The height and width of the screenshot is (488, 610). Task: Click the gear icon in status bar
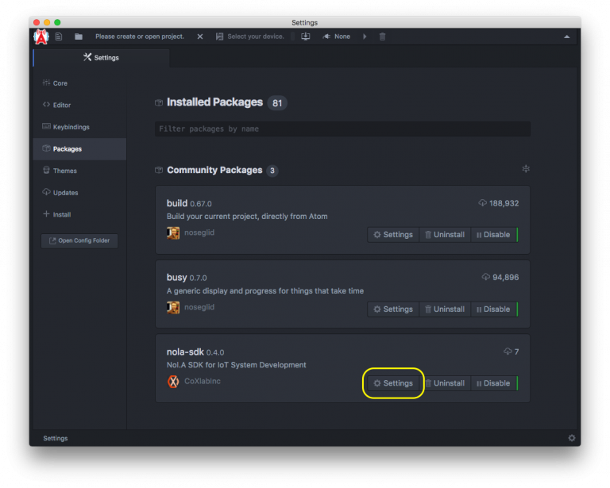572,438
